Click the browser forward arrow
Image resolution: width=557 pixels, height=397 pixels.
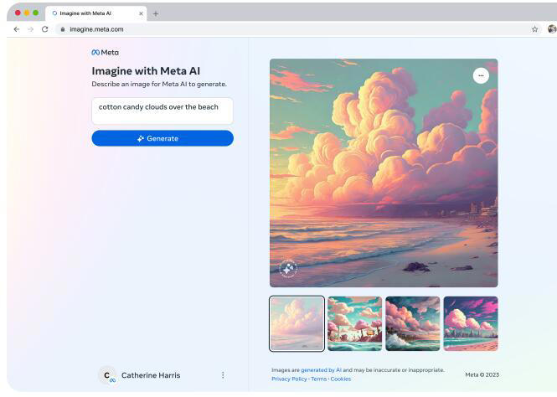pyautogui.click(x=30, y=29)
